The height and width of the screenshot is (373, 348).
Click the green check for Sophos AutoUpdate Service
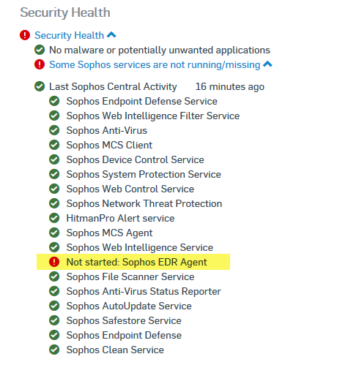(54, 306)
